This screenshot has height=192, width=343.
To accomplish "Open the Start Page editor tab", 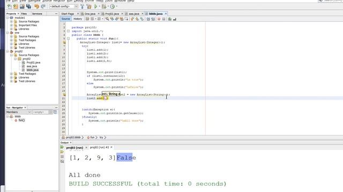I will (x=68, y=14).
